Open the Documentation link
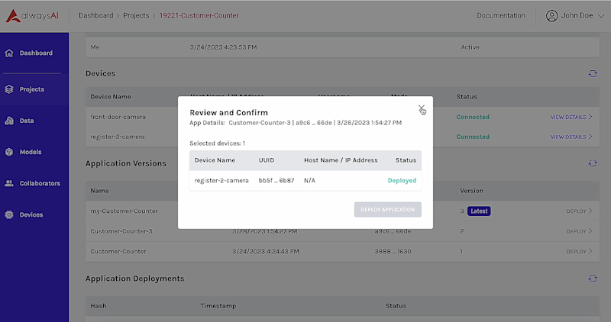 [x=501, y=15]
